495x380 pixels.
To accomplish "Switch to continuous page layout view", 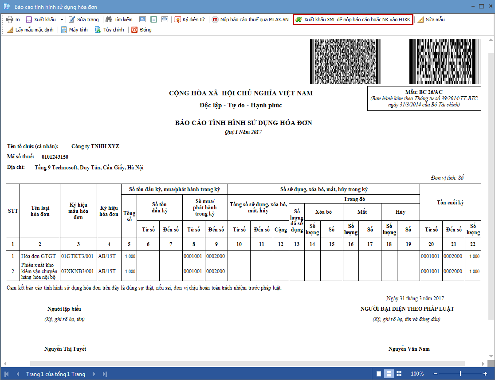I will 389,374.
